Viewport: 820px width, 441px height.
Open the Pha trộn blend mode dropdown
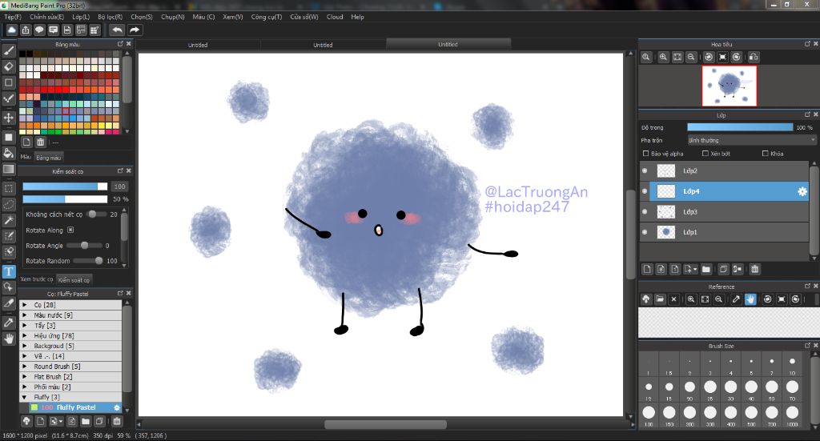click(x=751, y=140)
